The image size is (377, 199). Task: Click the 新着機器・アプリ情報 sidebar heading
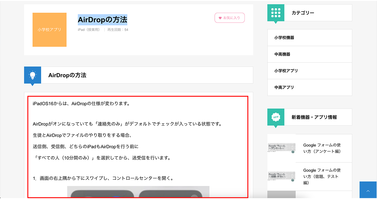[314, 117]
